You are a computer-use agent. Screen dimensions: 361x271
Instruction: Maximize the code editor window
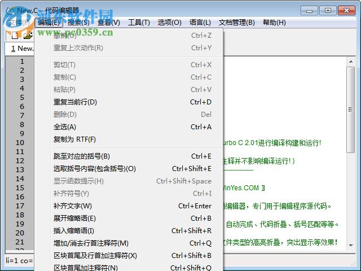pos(328,11)
